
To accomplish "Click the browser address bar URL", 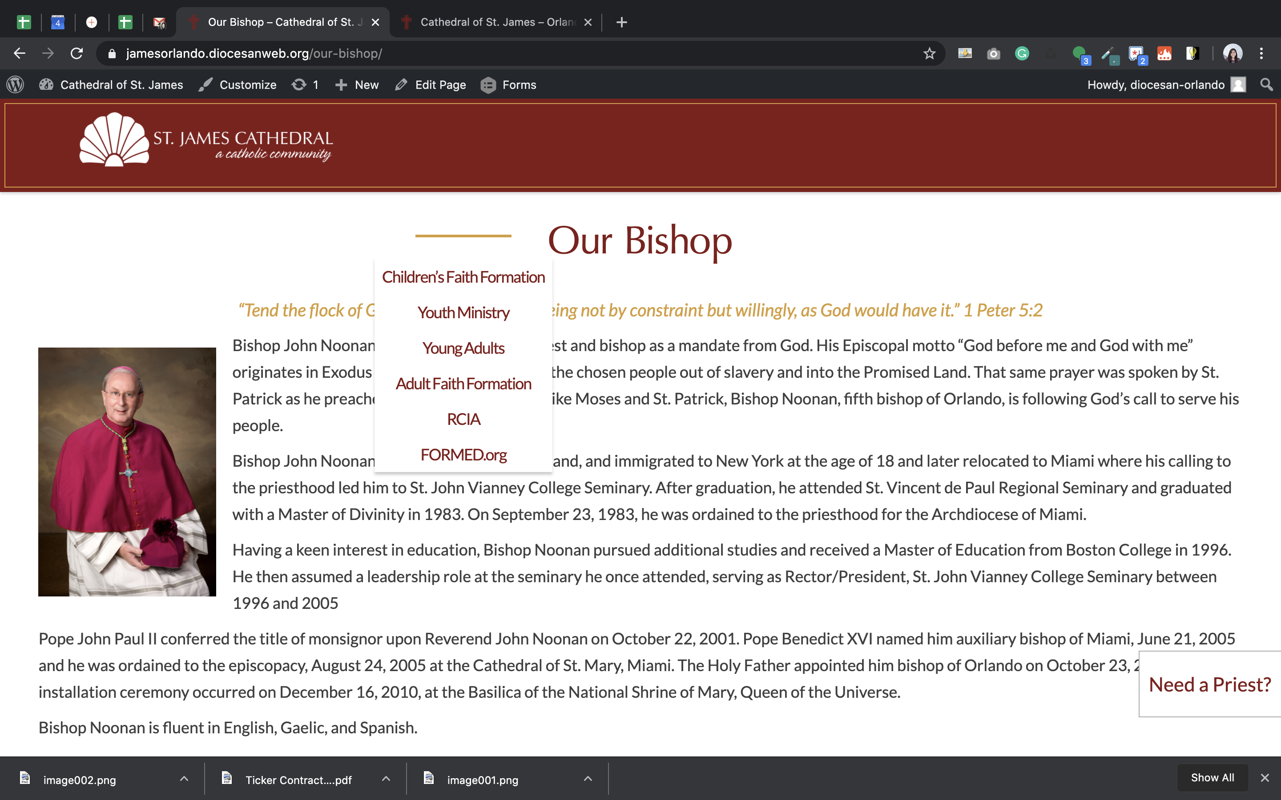I will coord(254,53).
